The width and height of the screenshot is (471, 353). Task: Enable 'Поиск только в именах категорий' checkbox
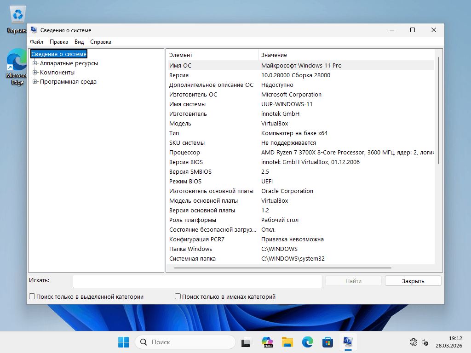178,296
